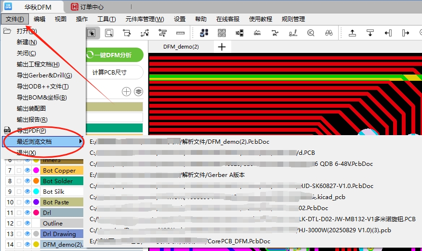Image resolution: width=422 pixels, height=251 pixels.
Task: Click the orange color swatch of Bot Solder
Action: click(x=36, y=181)
